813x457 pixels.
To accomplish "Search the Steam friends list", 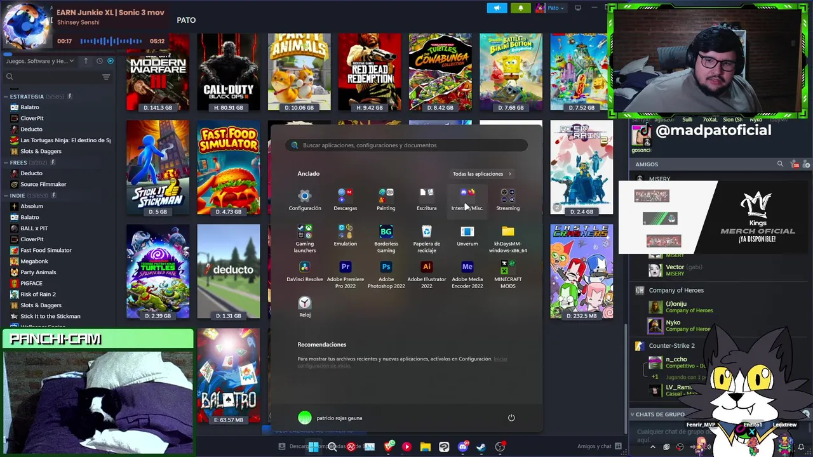I will (x=780, y=164).
